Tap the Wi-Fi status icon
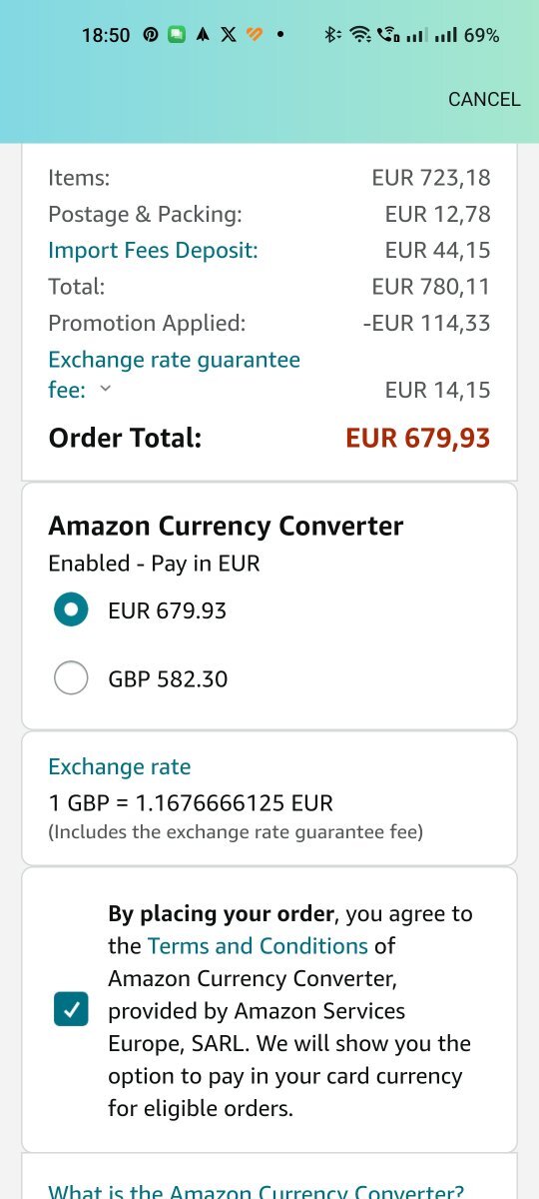The height and width of the screenshot is (1199, 539). click(360, 35)
